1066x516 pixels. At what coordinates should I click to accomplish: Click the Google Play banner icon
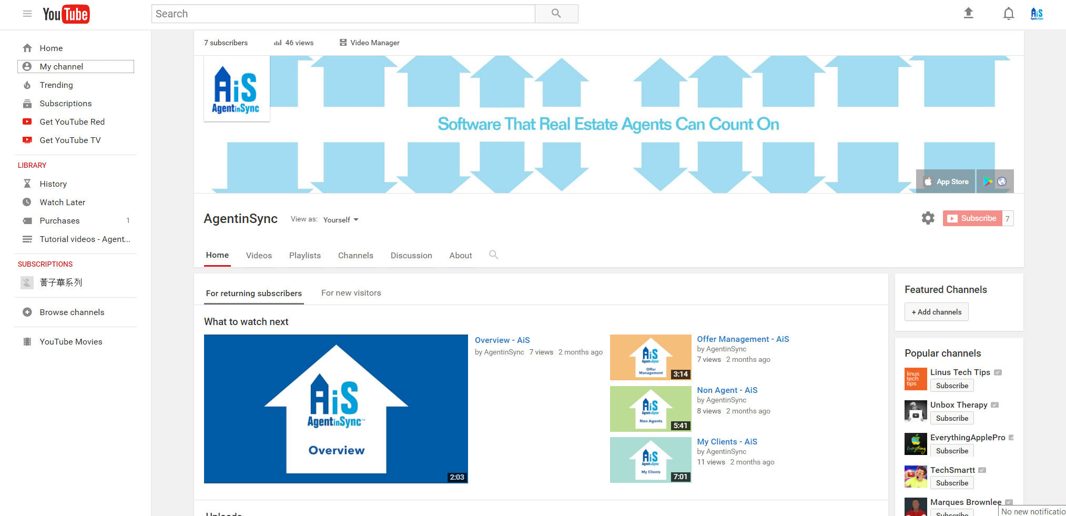tap(988, 181)
